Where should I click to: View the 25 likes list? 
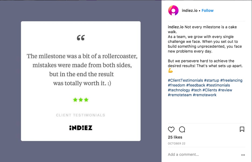coord(175,137)
